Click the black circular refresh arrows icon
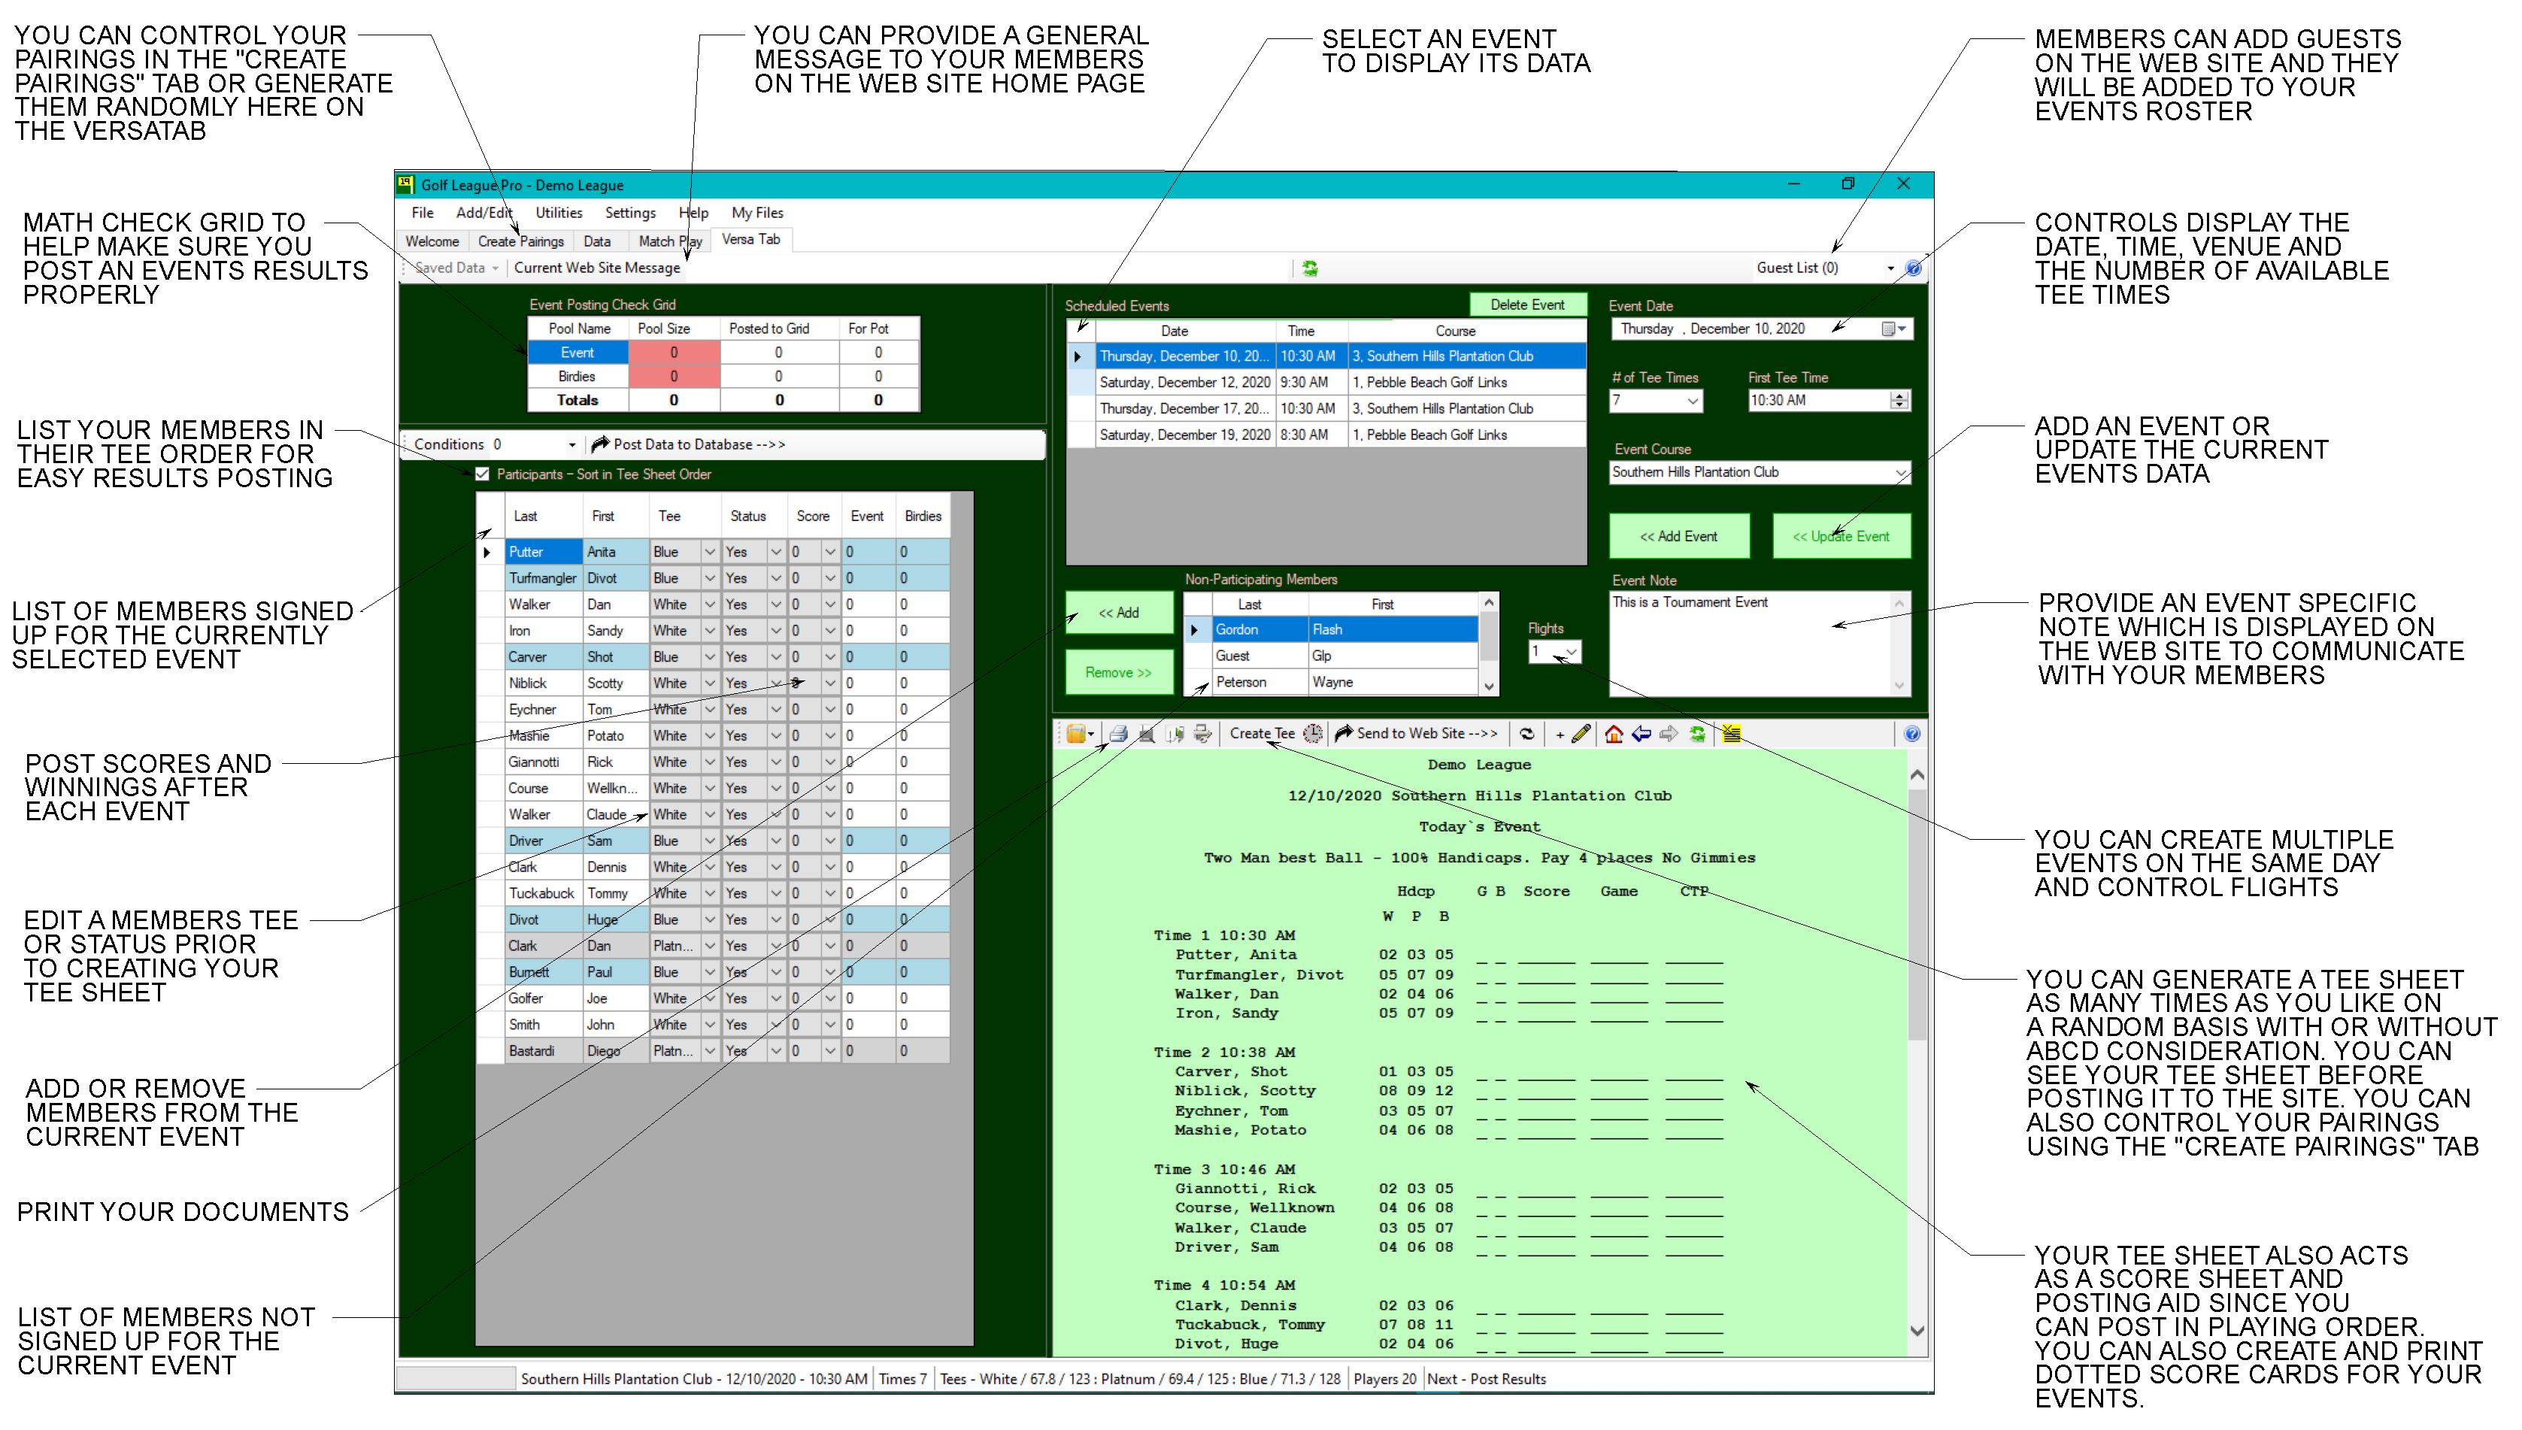 tap(1526, 735)
